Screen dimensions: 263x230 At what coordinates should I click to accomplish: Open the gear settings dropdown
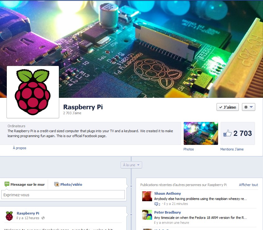(248, 107)
